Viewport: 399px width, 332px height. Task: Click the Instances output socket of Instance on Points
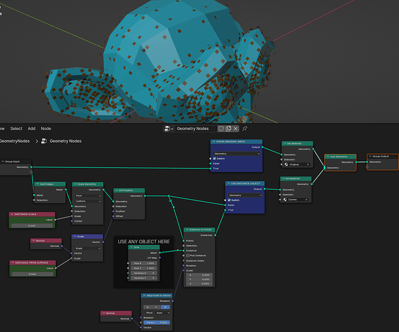pyautogui.click(x=215, y=235)
